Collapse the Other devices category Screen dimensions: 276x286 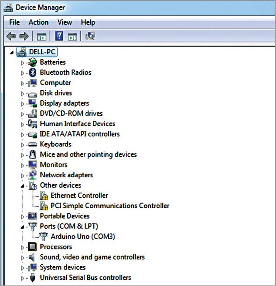point(23,186)
